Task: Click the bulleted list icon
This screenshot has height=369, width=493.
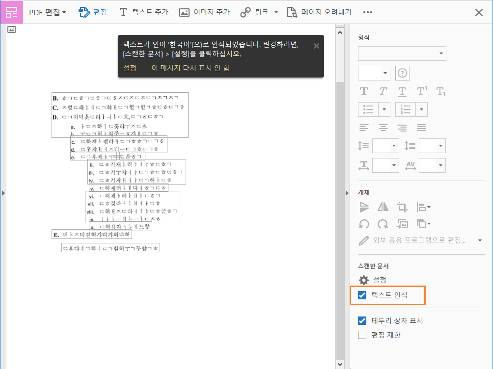Action: [x=369, y=109]
